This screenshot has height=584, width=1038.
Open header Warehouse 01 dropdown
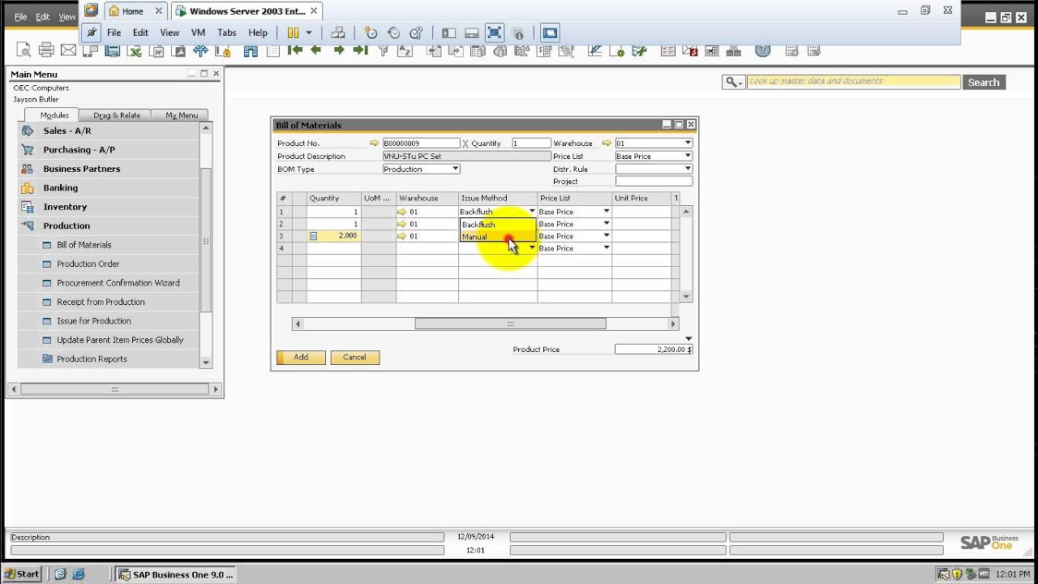pyautogui.click(x=688, y=143)
